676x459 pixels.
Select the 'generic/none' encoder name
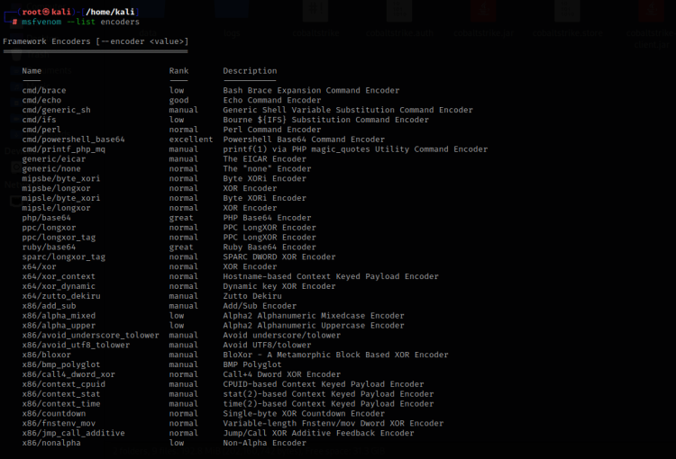tap(51, 169)
